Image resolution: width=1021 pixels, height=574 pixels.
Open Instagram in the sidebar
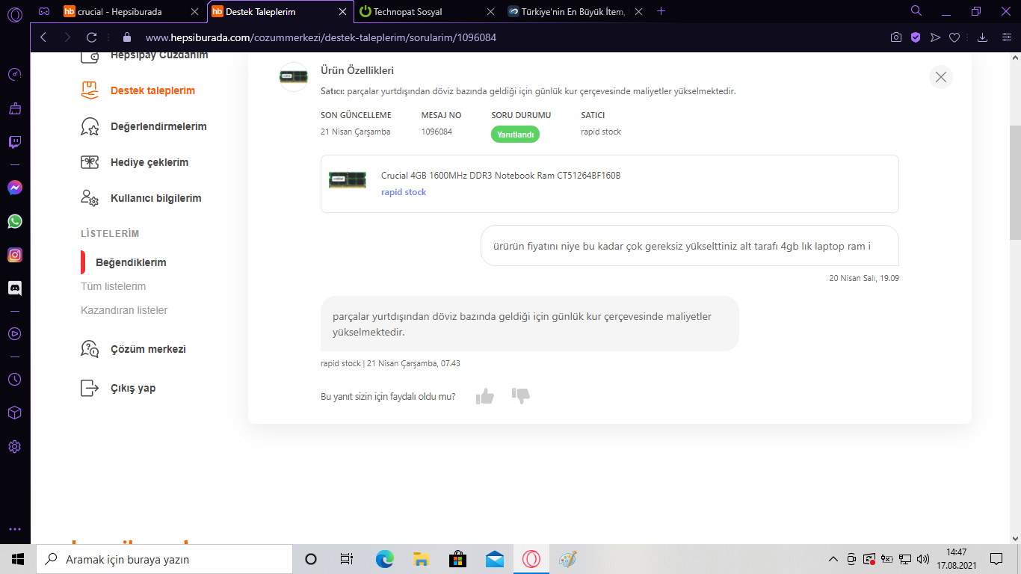point(15,255)
